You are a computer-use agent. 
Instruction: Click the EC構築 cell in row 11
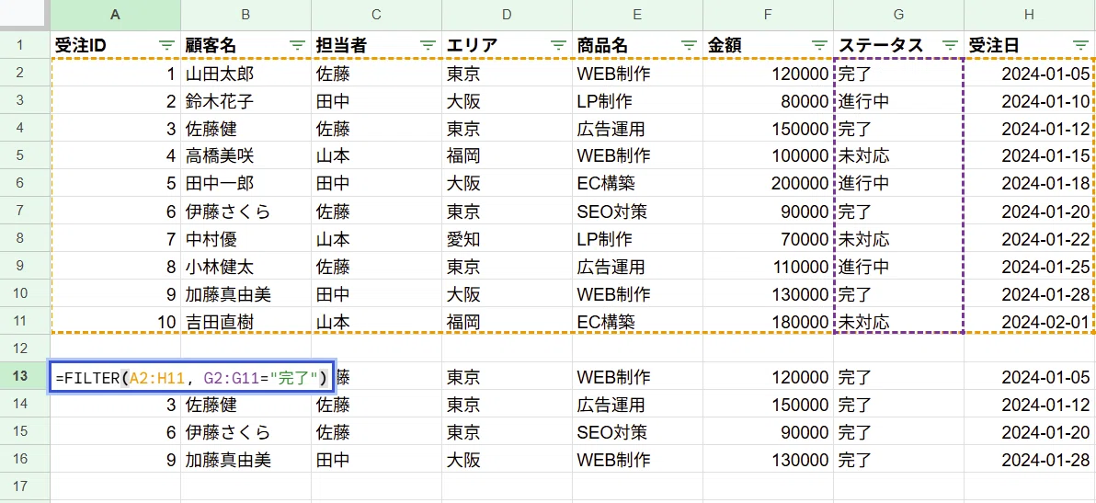click(x=637, y=322)
